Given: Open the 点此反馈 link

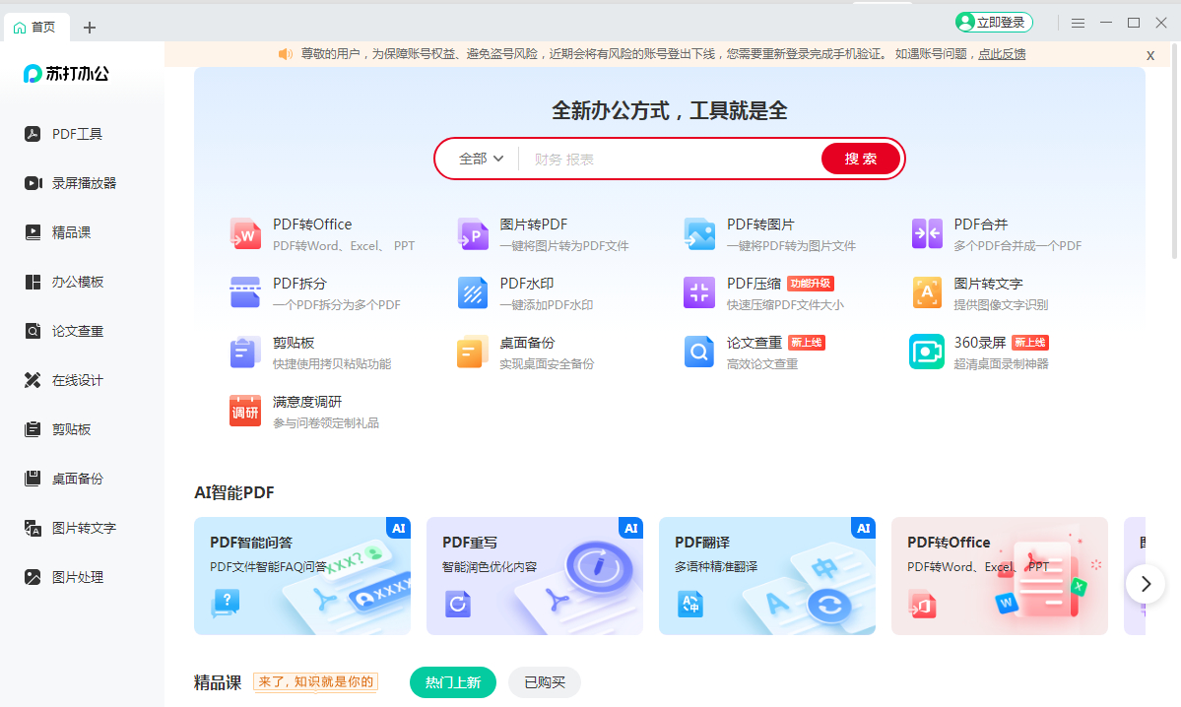Looking at the screenshot, I should [x=1002, y=54].
